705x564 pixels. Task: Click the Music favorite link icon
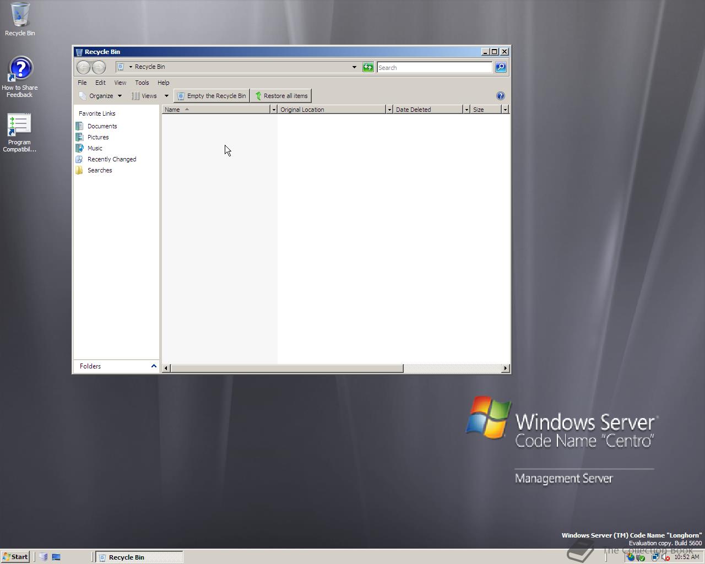point(79,148)
